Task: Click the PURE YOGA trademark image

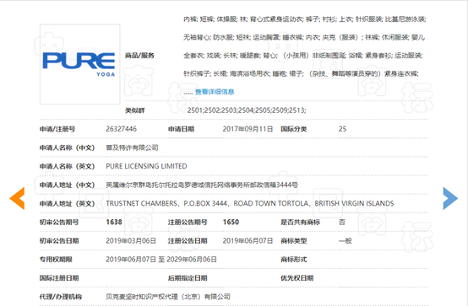Action: point(80,64)
